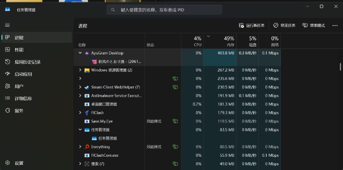Click the 0.7% CPU value
The width and height of the screenshot is (343, 170).
pos(197,104)
